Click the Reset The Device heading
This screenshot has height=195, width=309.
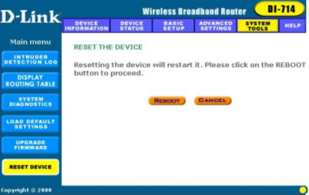(108, 47)
